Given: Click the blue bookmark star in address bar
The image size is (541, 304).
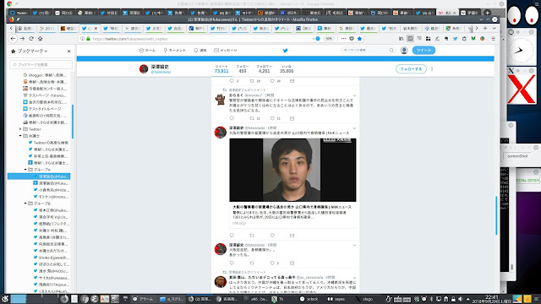Looking at the screenshot, I should point(359,39).
